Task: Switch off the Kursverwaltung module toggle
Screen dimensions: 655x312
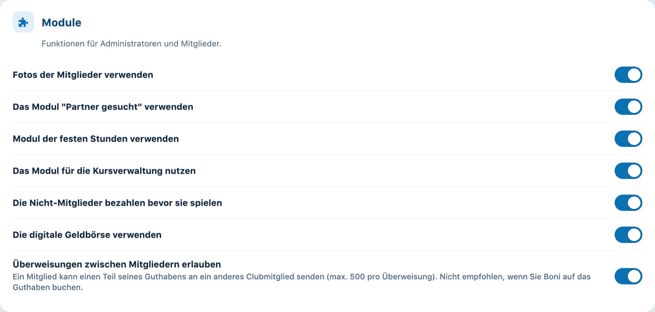Action: pos(628,171)
